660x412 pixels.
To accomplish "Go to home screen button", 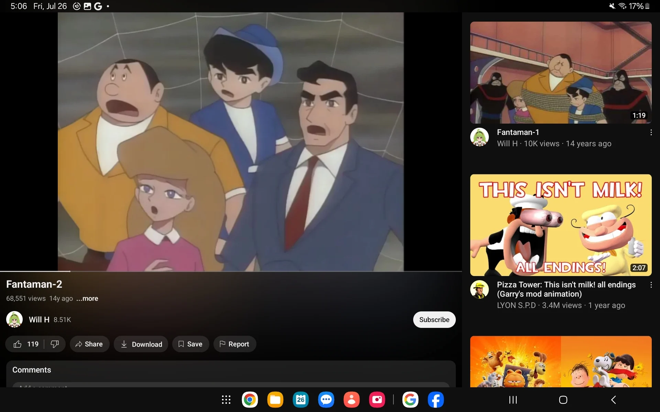I will 563,400.
